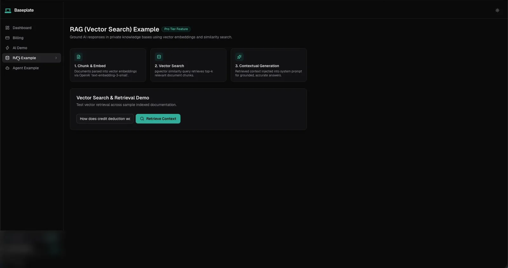Click the '1. Chunk & Embed' heading
The width and height of the screenshot is (508, 268).
point(90,66)
